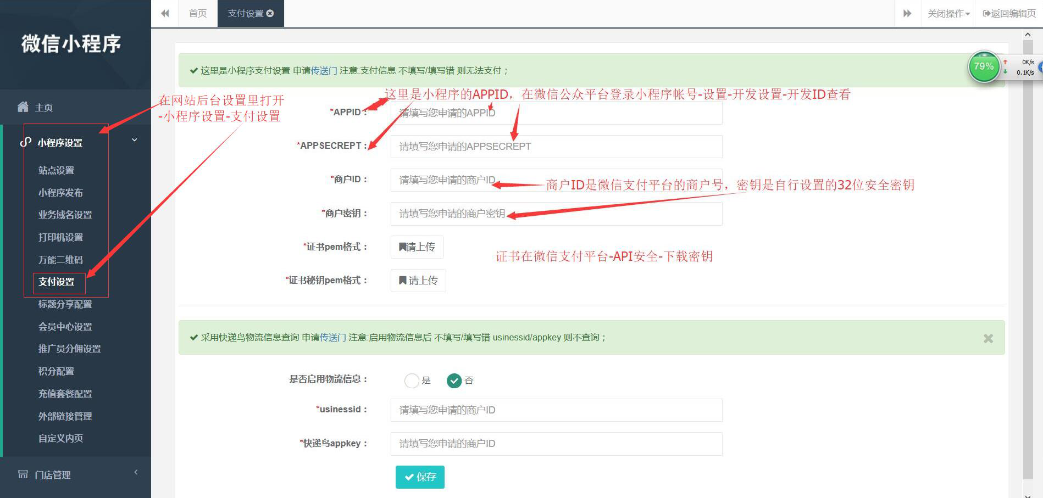Click the 小程序设置 link icon in sidebar
Image resolution: width=1043 pixels, height=498 pixels.
(x=25, y=142)
